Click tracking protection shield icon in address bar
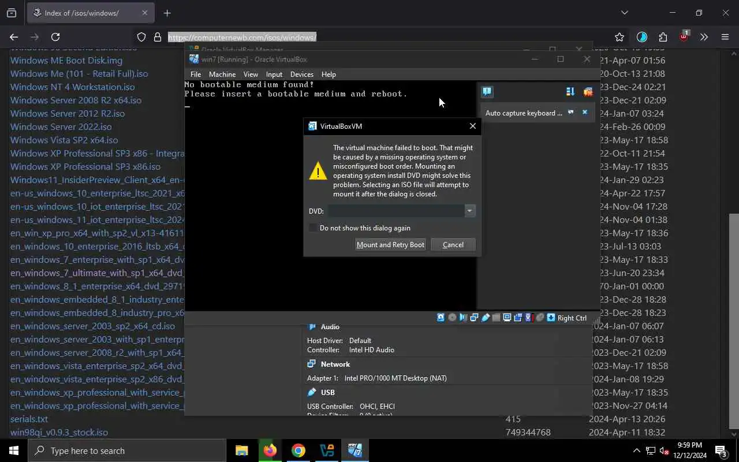This screenshot has height=462, width=739. point(141,37)
